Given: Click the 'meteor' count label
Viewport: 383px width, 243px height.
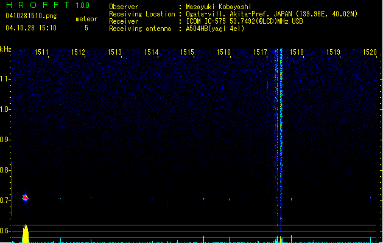Looking at the screenshot, I should (86, 19).
